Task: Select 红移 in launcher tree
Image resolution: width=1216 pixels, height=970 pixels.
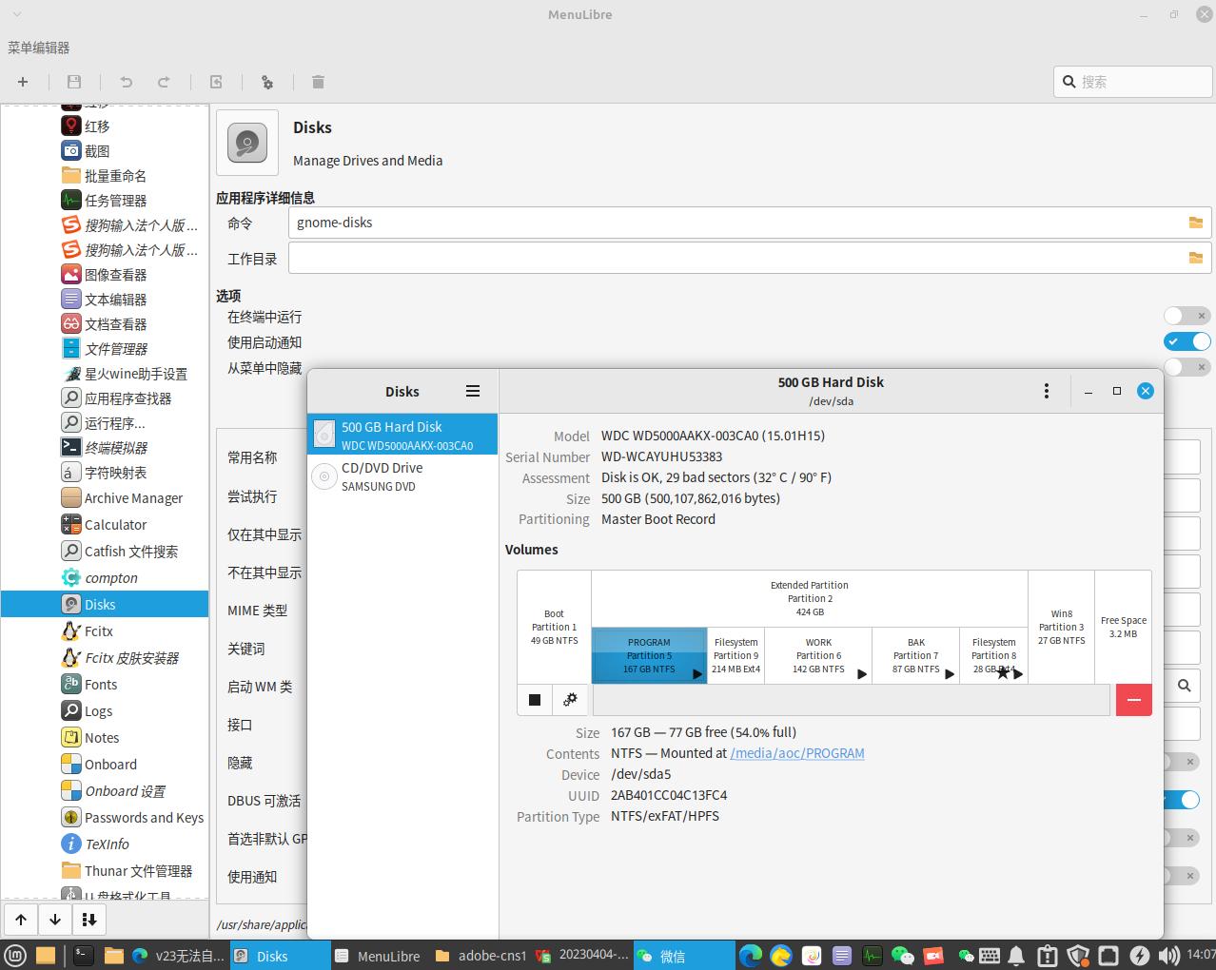Action: tap(105, 126)
